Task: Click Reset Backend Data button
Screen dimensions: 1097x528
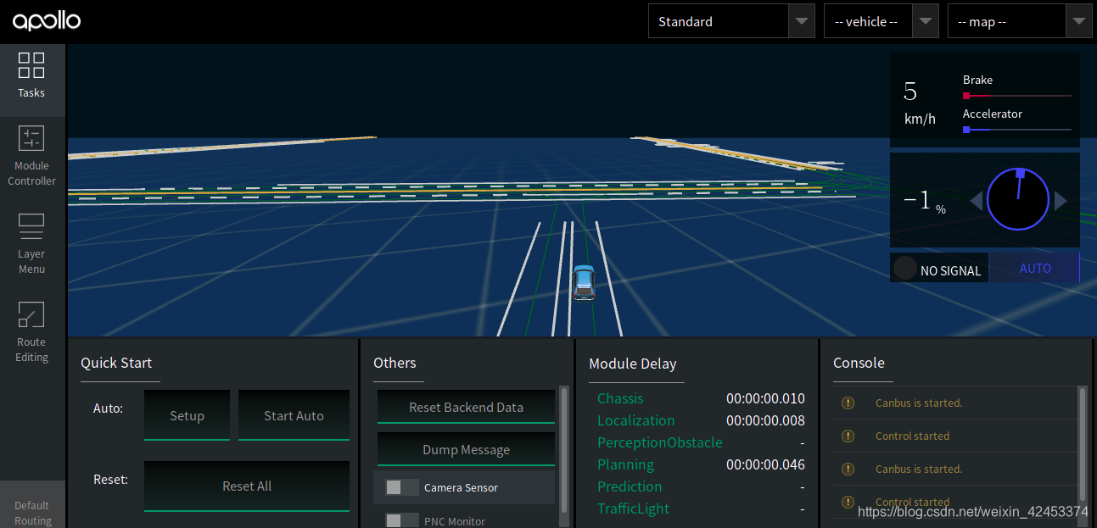Action: [x=466, y=407]
